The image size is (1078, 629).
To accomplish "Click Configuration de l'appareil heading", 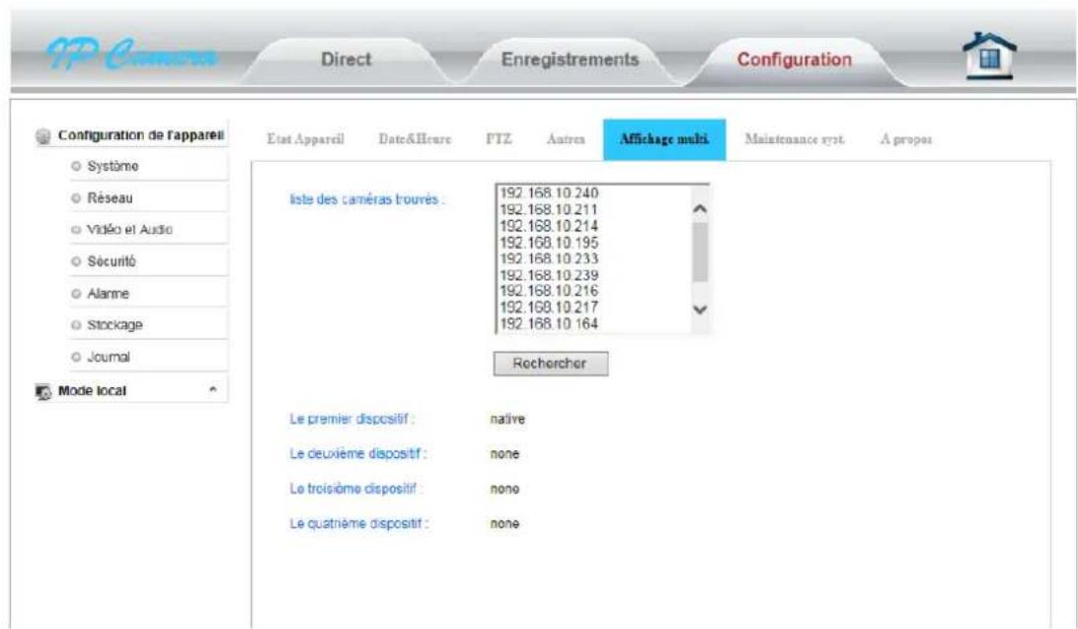I will coord(141,135).
